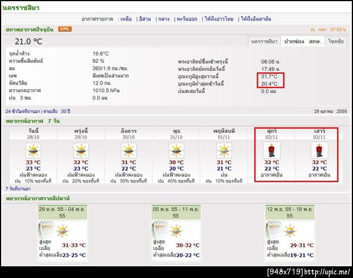Open the ค่าเฉลี่ย 30 ปี link

click(56, 111)
